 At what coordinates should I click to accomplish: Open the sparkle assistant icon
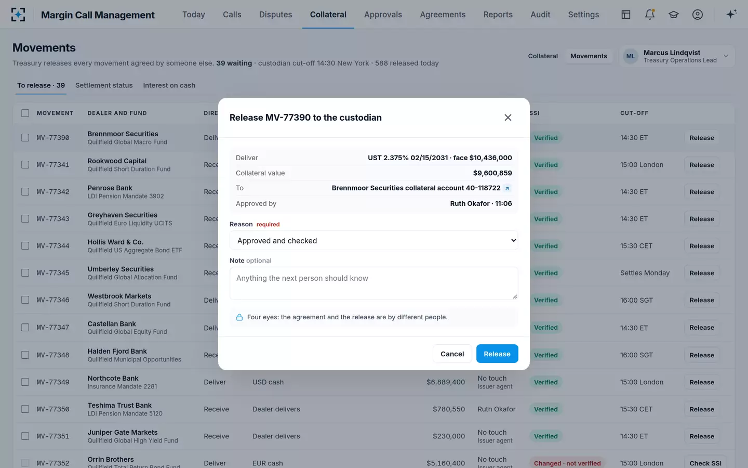pyautogui.click(x=731, y=14)
